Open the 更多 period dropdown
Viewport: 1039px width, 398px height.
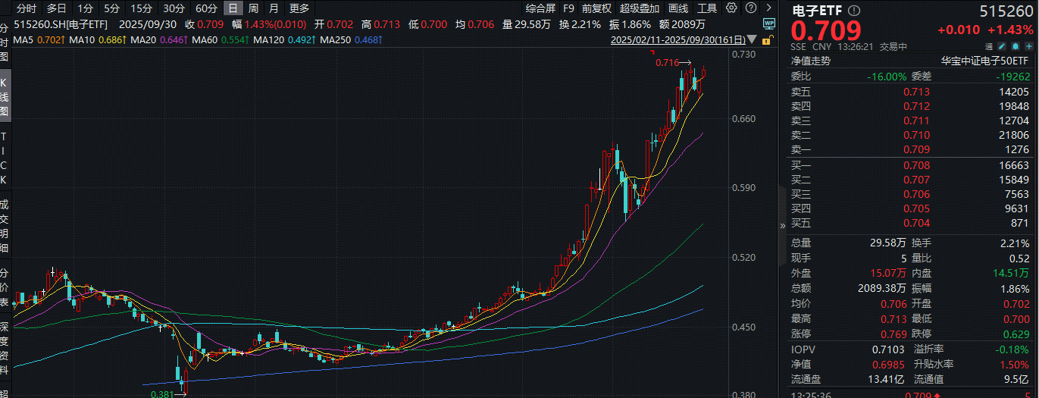click(299, 8)
